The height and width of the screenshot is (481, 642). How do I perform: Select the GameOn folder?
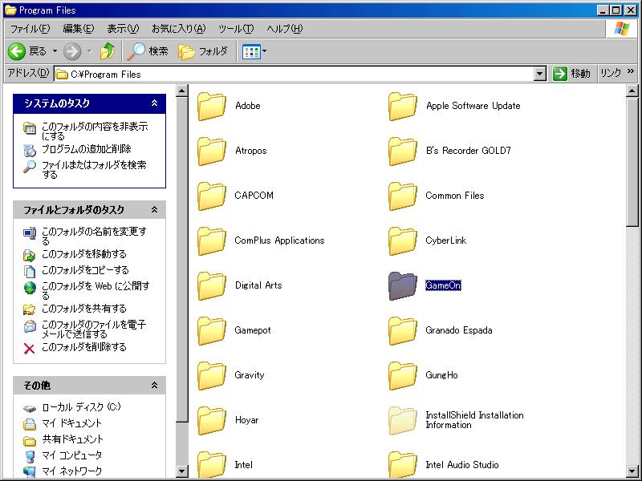tap(403, 285)
